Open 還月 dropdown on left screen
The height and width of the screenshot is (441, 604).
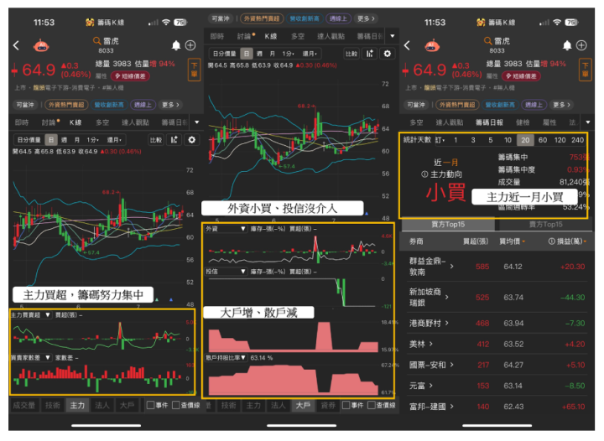[114, 140]
